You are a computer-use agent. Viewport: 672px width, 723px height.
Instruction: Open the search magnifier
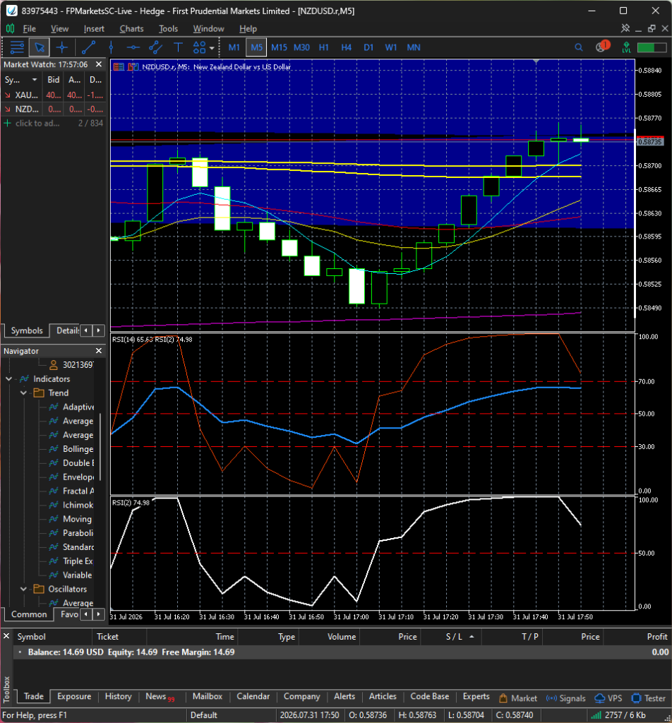579,47
